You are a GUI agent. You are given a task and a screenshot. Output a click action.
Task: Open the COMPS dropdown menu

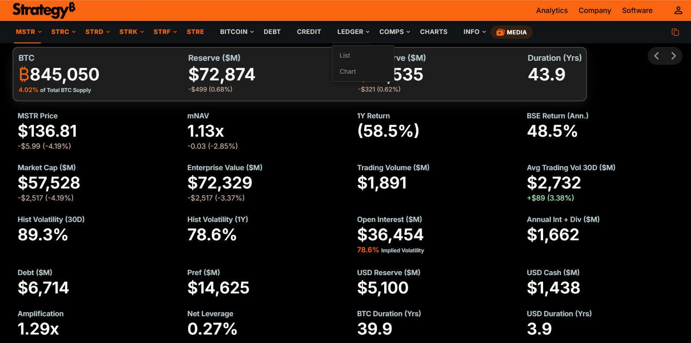[x=395, y=32]
